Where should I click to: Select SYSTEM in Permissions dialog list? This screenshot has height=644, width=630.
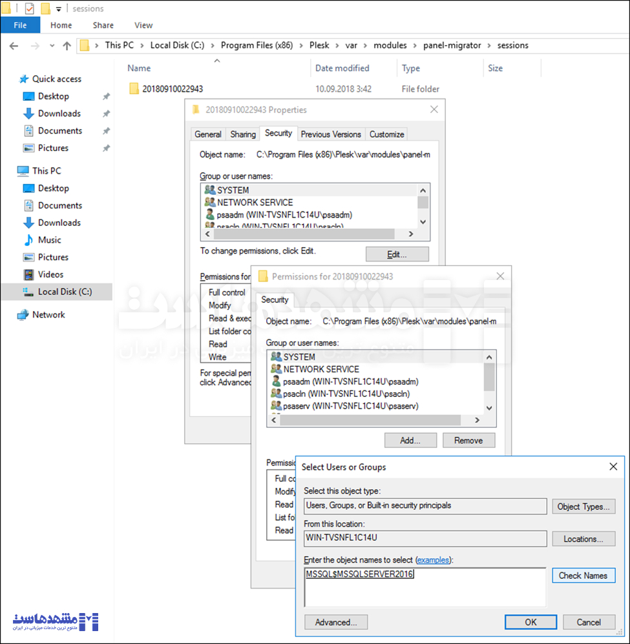coord(299,357)
